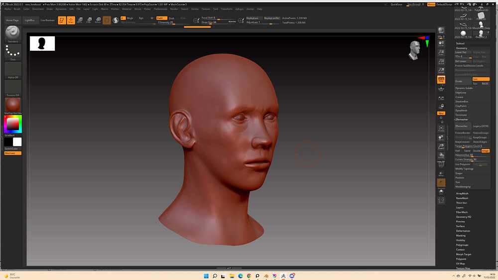Expand the Masking section
This screenshot has height=280, width=498.
coord(461,236)
